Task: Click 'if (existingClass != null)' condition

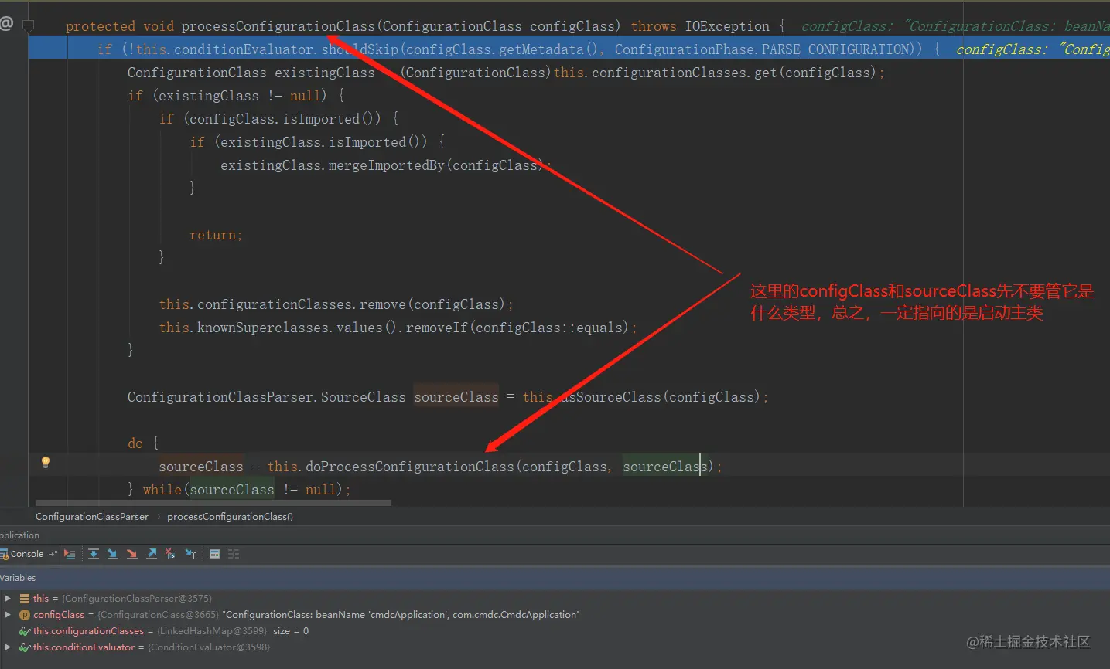Action: [228, 96]
